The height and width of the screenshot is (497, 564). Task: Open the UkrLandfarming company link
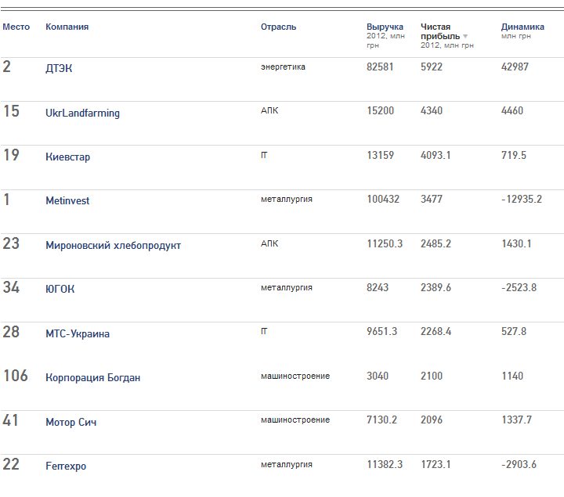coord(82,113)
